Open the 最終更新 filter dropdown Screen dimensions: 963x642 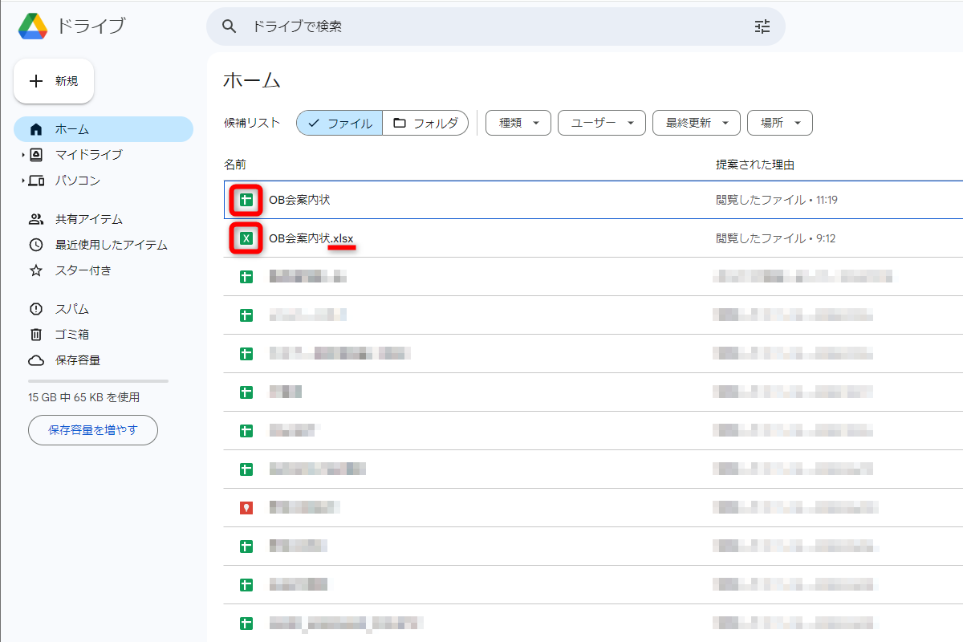coord(696,123)
